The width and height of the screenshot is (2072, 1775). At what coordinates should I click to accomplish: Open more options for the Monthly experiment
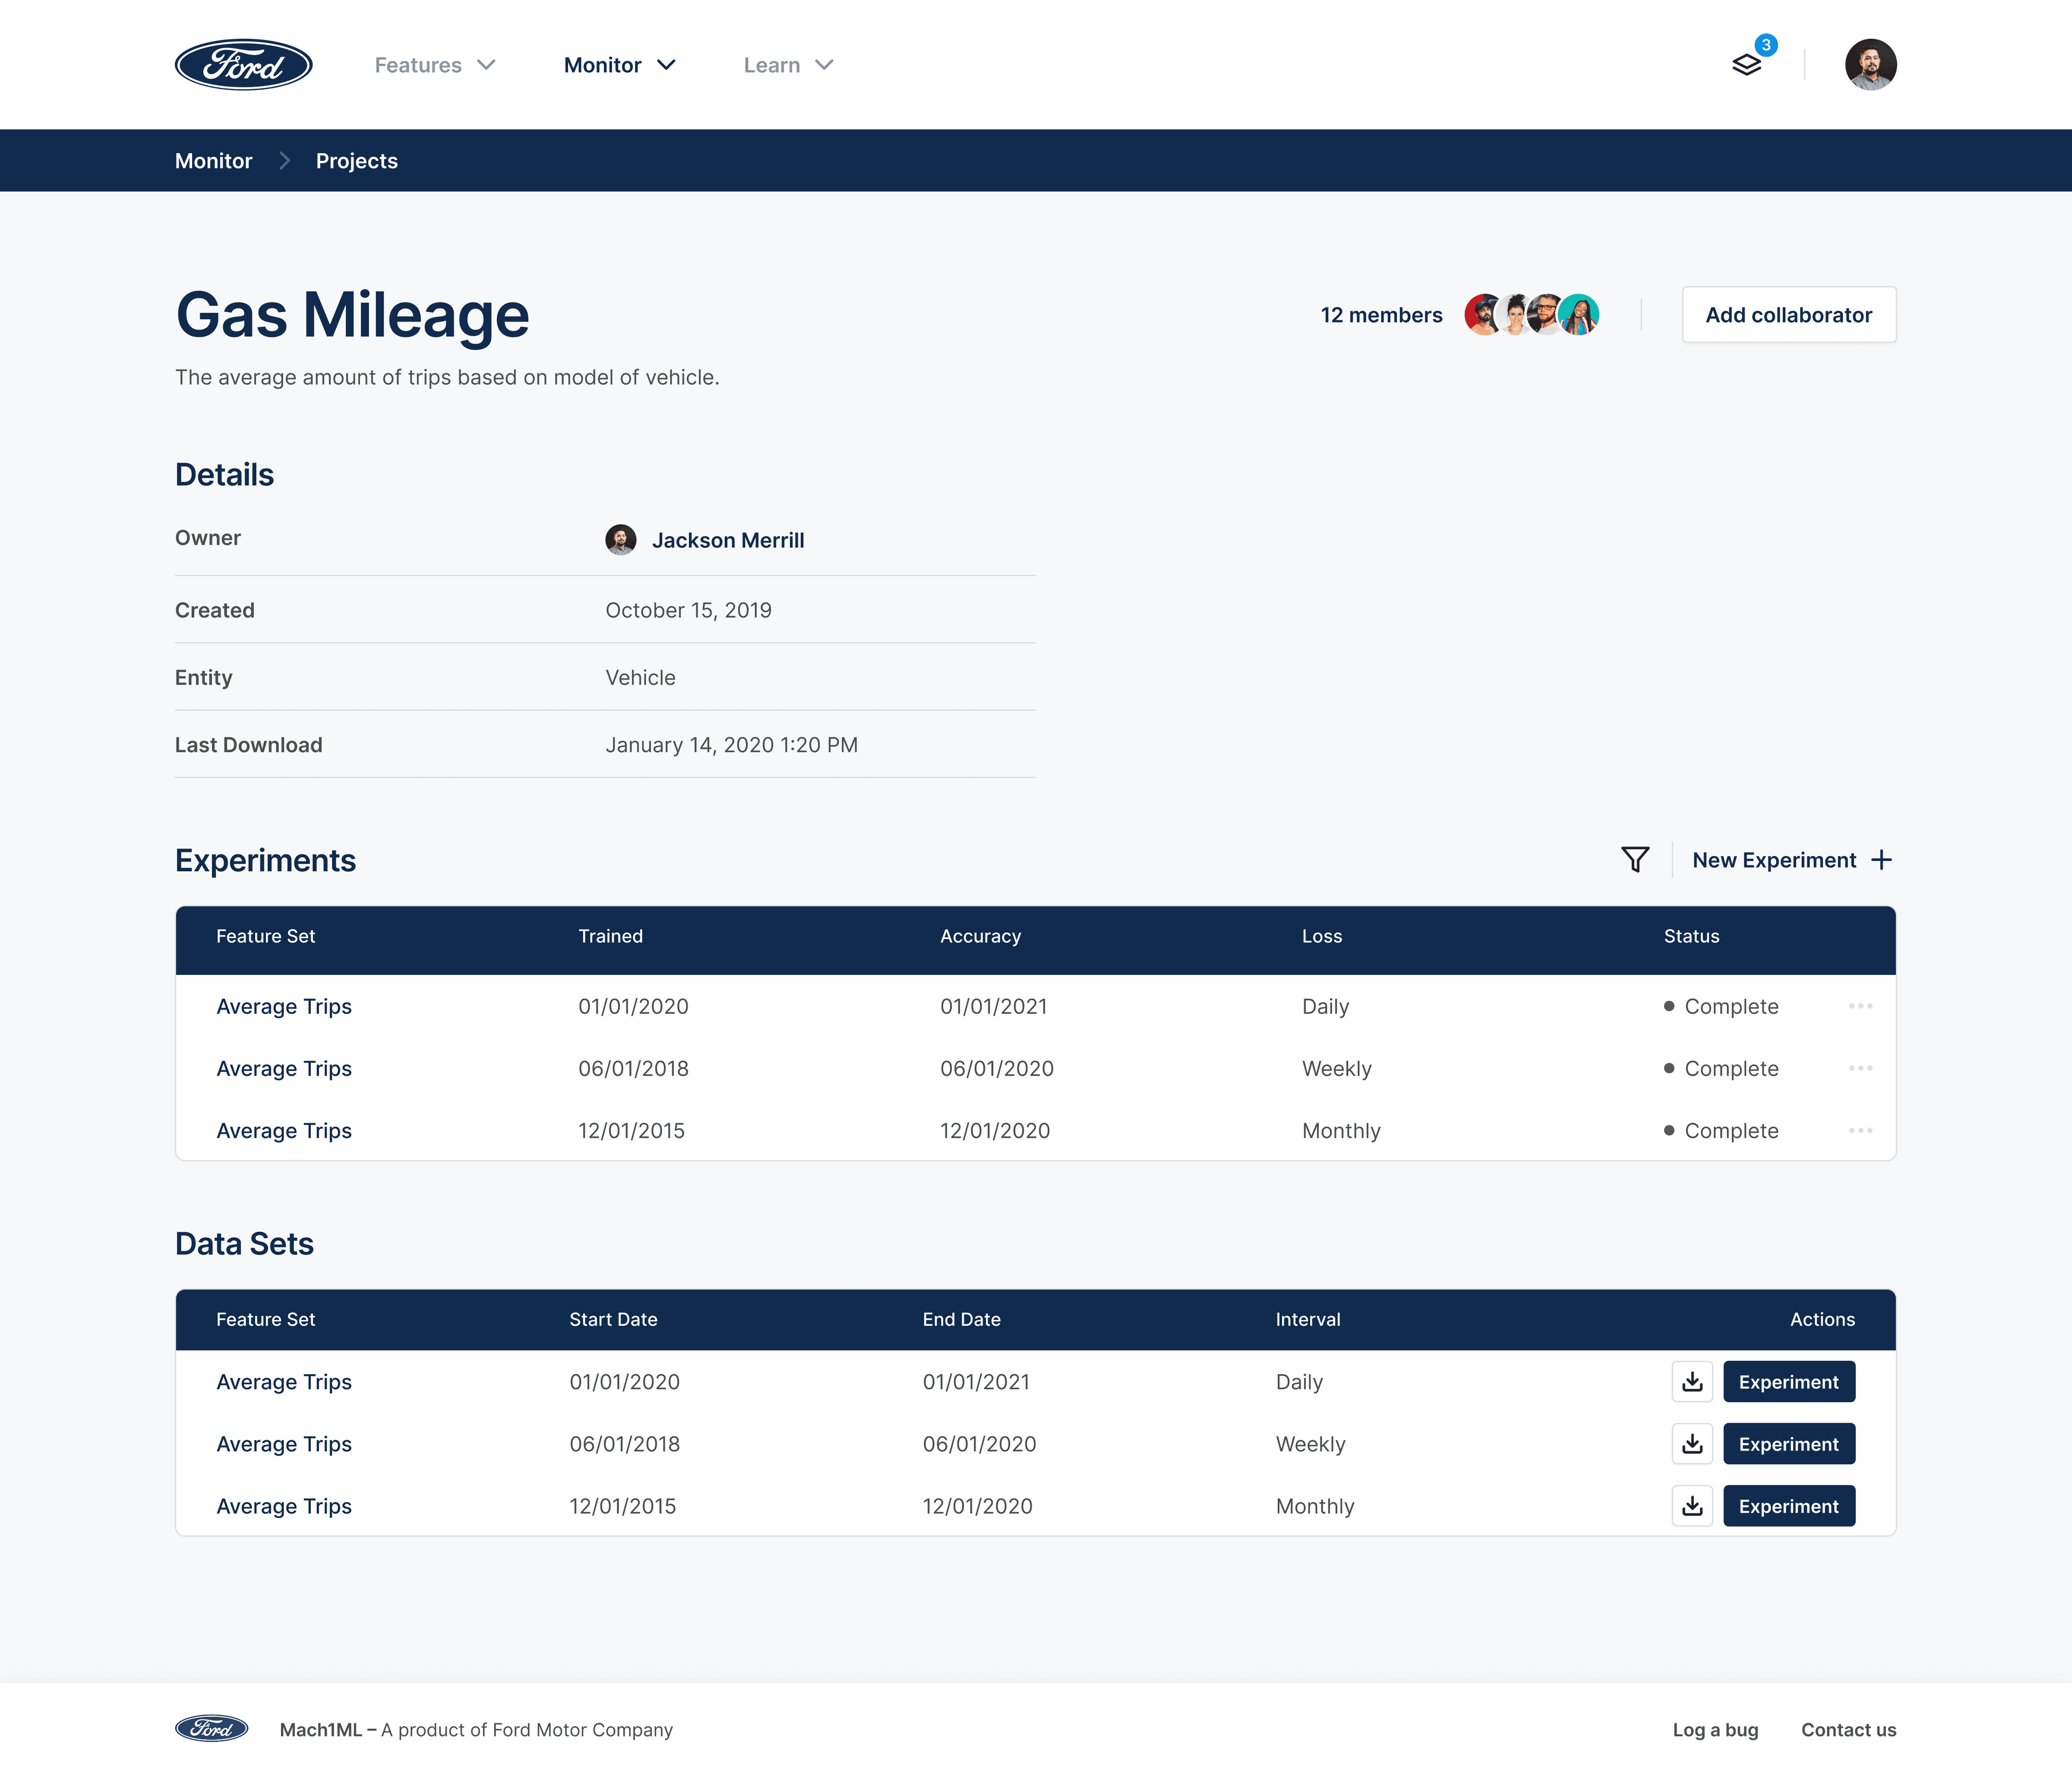coord(1860,1130)
